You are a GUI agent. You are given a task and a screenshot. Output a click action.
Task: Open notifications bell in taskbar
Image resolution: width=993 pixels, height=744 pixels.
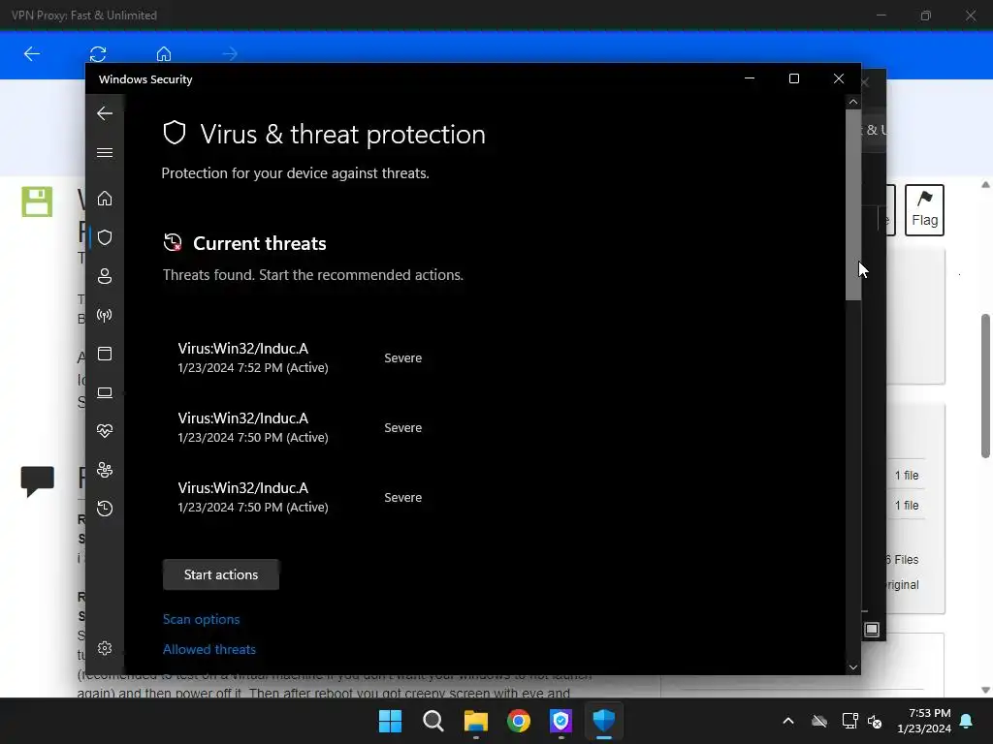(967, 721)
